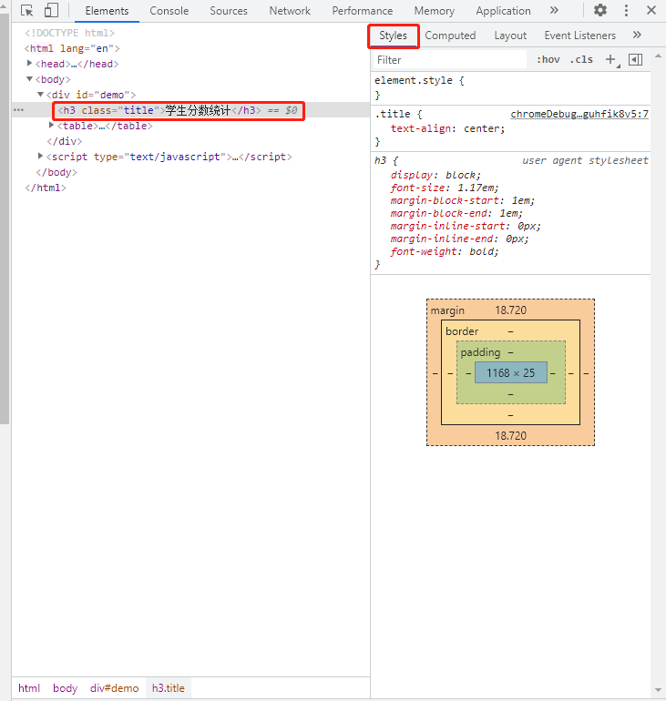Open the DevTools three-dot customize menu
This screenshot has height=701, width=666.
point(626,10)
